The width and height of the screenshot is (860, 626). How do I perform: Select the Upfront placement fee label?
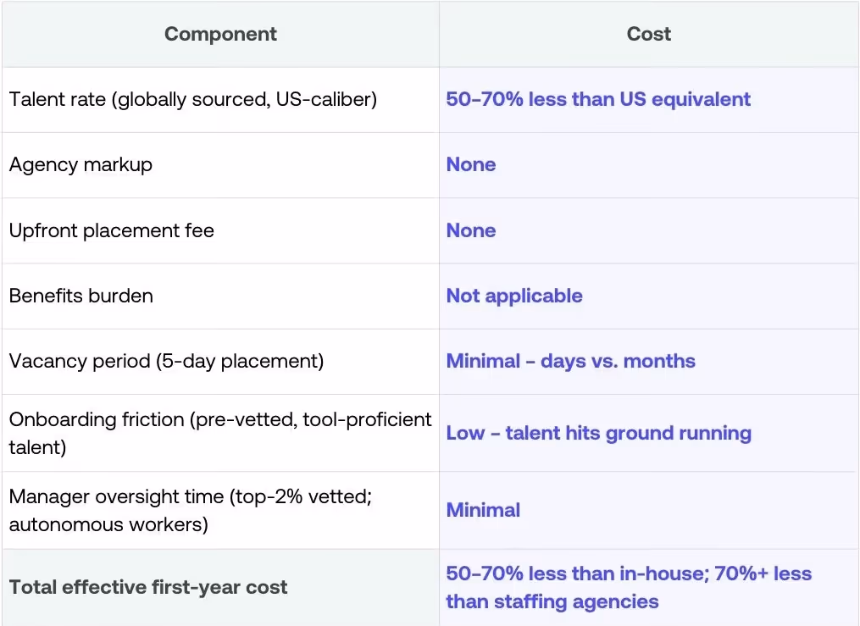[112, 230]
